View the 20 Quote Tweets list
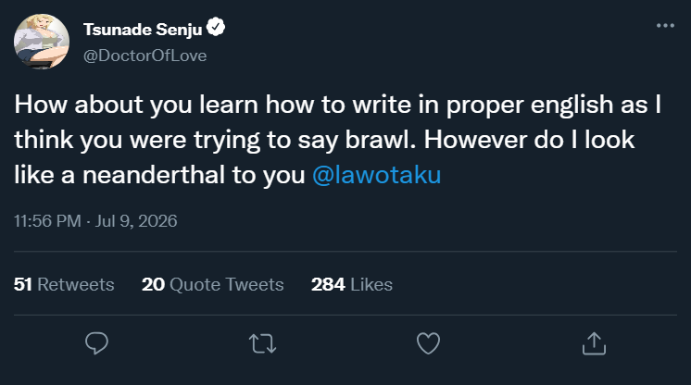This screenshot has width=691, height=385. (212, 284)
